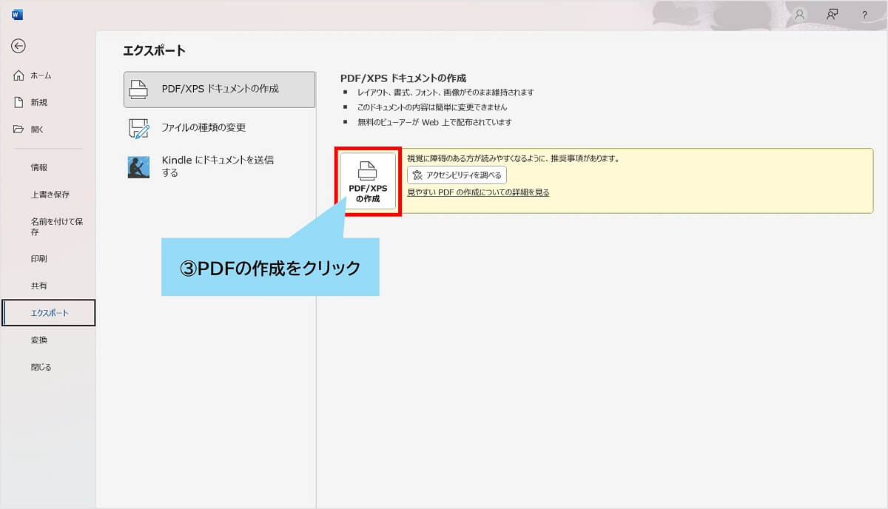The height and width of the screenshot is (509, 888).
Task: Go to ホーム in the sidebar
Action: pyautogui.click(x=41, y=75)
